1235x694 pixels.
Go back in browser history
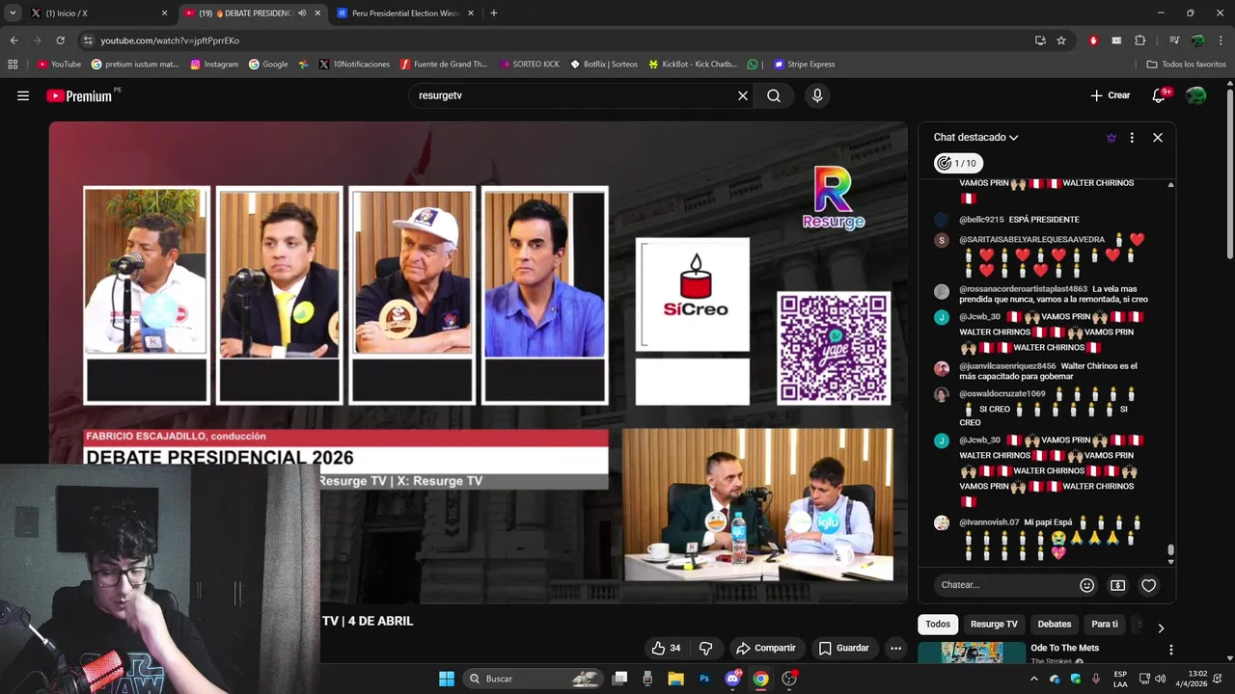[14, 40]
